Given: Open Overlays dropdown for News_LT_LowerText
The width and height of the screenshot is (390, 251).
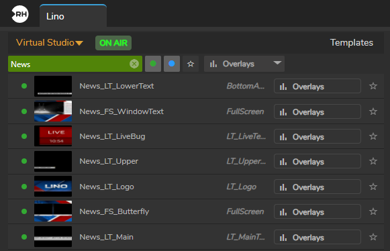Looking at the screenshot, I should click(x=318, y=86).
